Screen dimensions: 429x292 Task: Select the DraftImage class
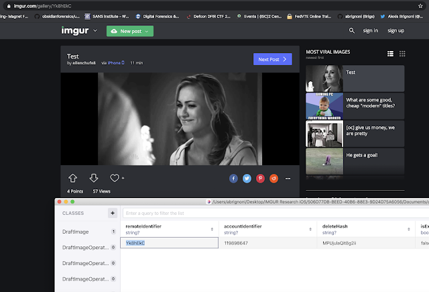pyautogui.click(x=88, y=232)
